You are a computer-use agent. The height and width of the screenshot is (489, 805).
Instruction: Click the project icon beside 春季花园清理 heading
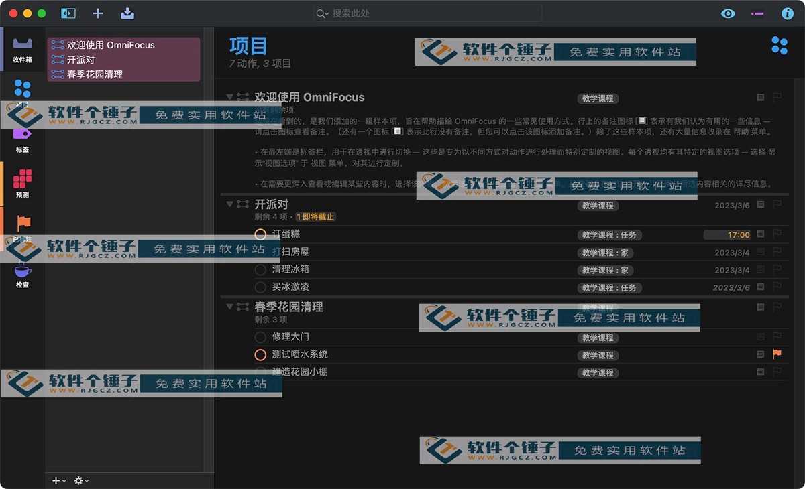coord(243,307)
